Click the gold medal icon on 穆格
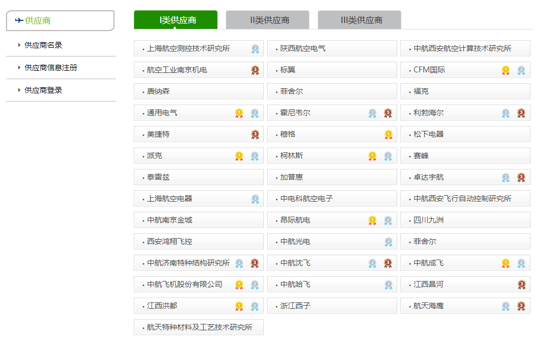Screen dimensions: 546x348 click(389, 135)
